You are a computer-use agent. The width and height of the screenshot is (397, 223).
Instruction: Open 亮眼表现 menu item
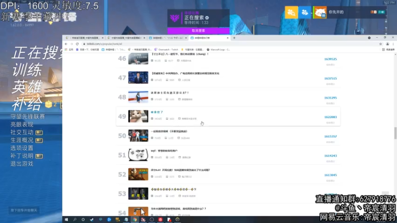[22, 124]
